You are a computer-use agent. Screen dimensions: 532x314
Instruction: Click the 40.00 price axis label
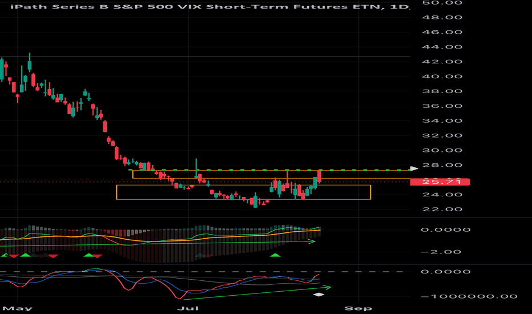[x=442, y=77]
